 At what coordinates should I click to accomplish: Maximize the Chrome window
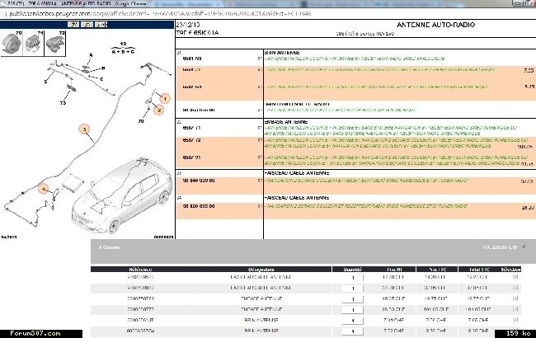coord(527,3)
